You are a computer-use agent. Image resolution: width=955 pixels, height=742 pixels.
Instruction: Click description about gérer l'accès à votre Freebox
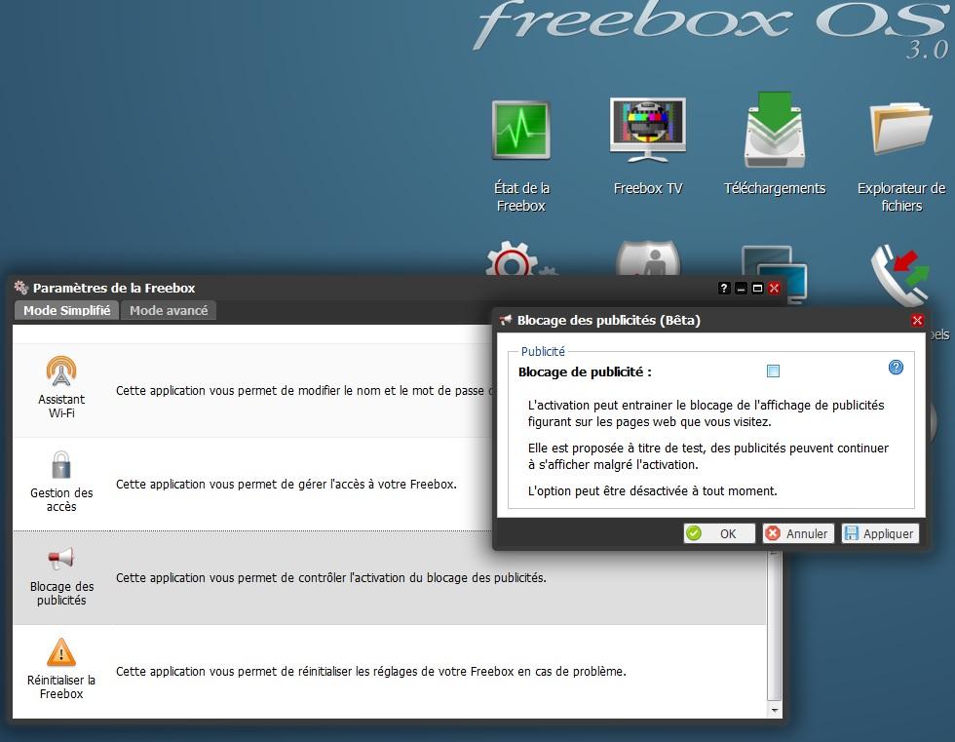point(286,485)
